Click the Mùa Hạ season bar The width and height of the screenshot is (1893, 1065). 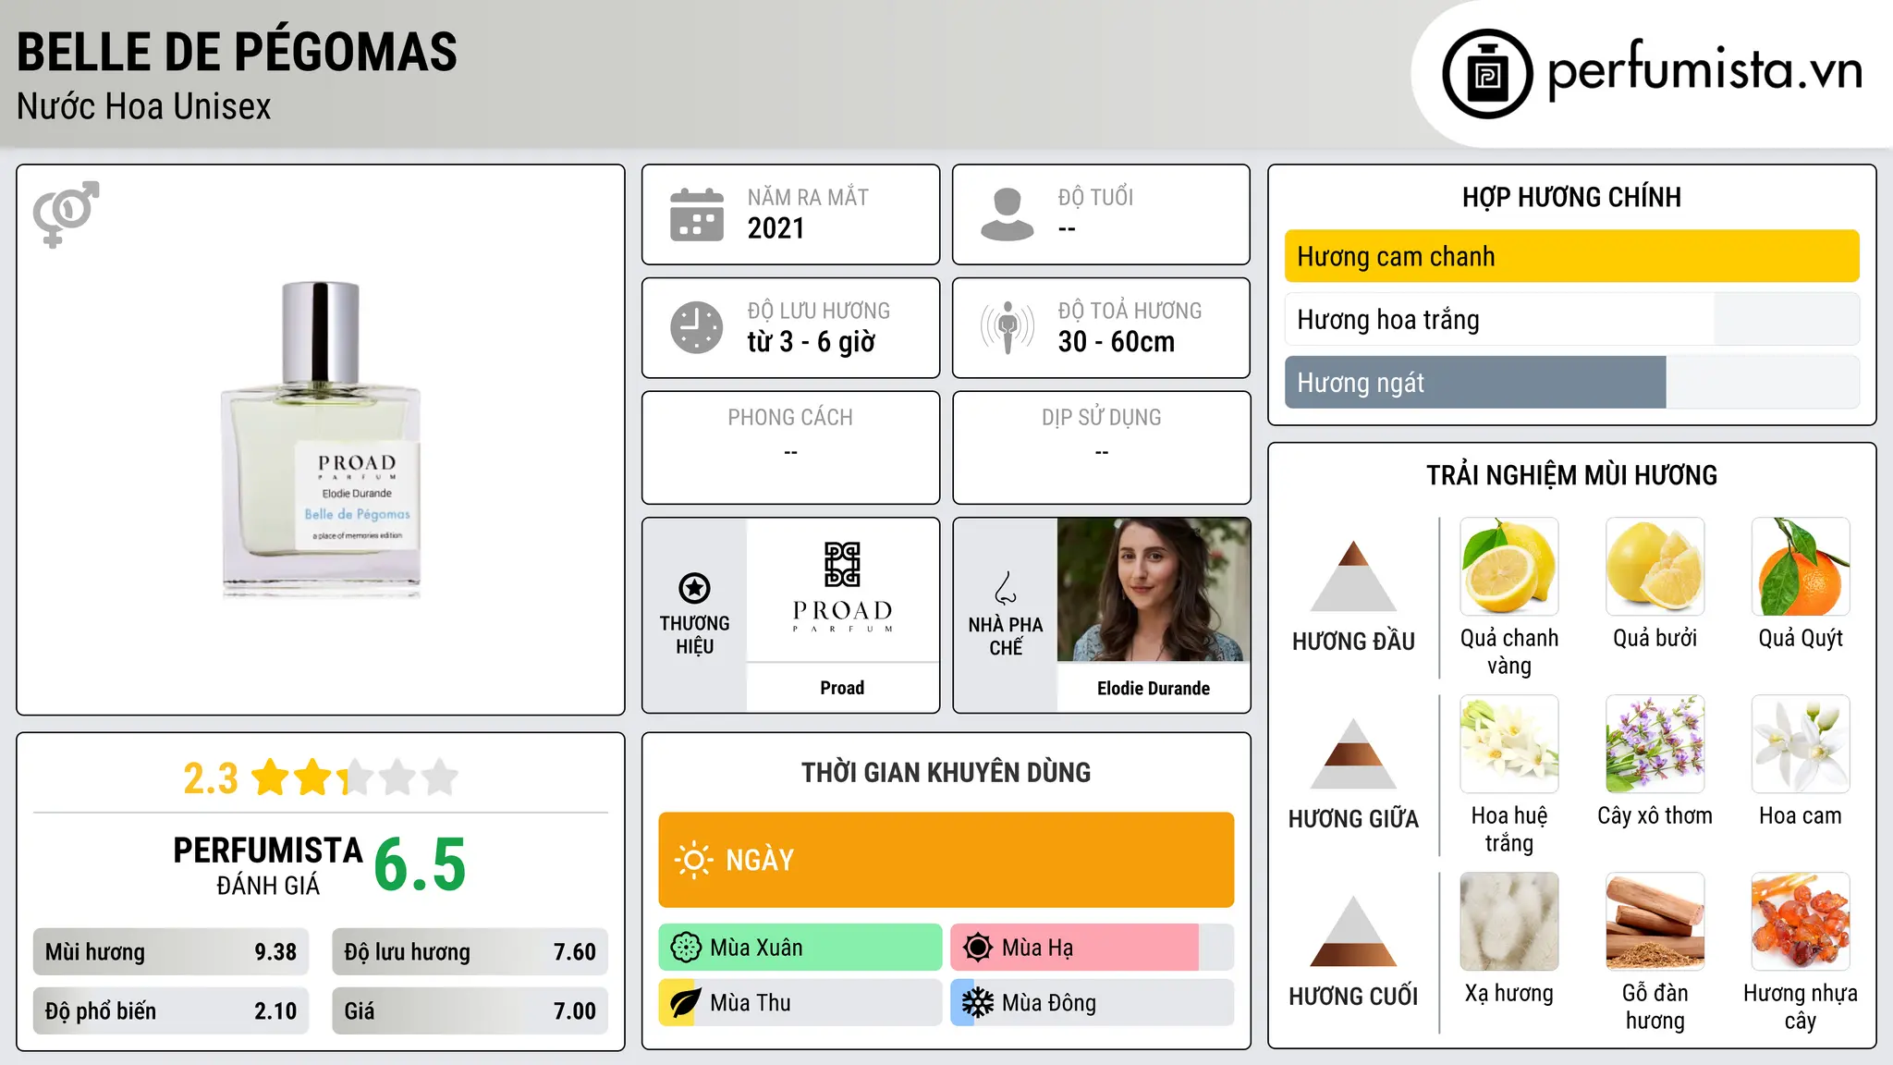tap(1092, 948)
